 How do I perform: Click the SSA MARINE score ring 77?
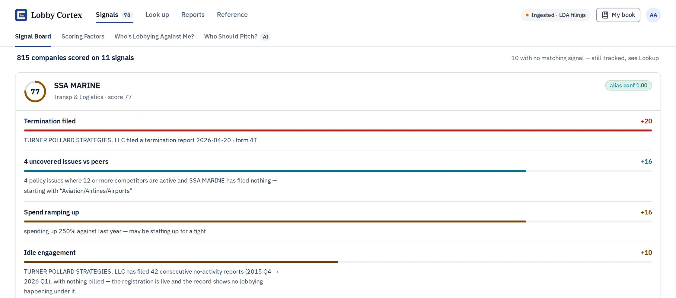[35, 91]
